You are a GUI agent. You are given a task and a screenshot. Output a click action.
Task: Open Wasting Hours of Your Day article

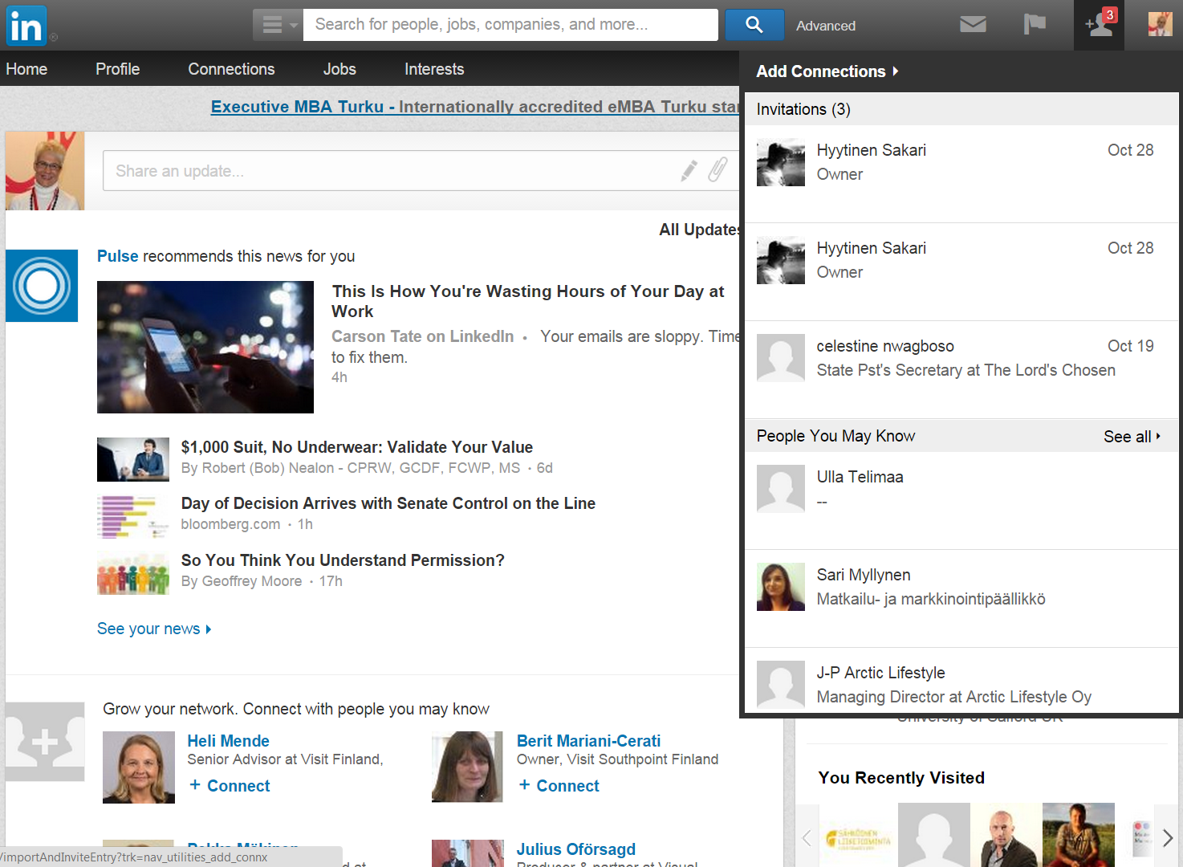coord(528,301)
